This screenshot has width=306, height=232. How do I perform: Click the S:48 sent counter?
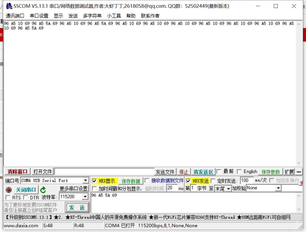(x=48, y=226)
